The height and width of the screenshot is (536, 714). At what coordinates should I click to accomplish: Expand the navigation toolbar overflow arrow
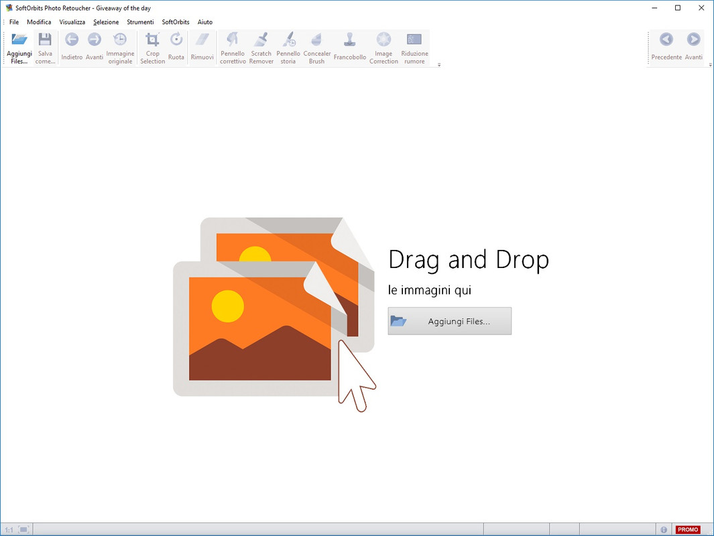711,65
